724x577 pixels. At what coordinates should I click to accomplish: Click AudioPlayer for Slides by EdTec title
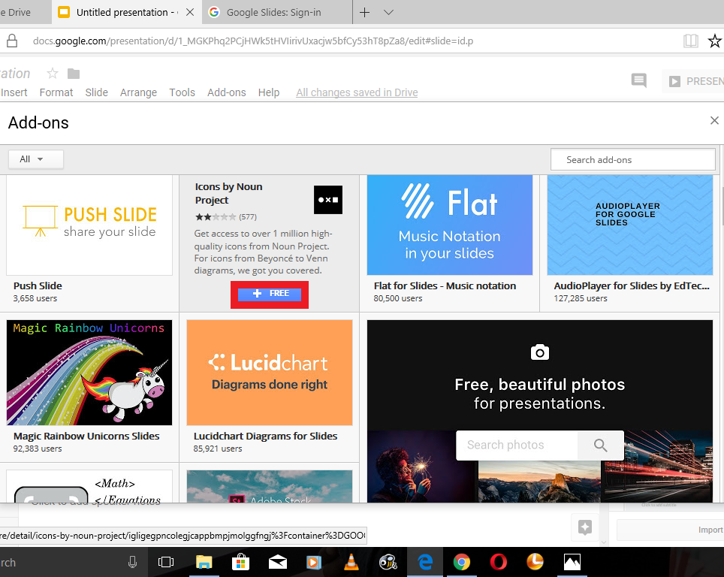pyautogui.click(x=631, y=286)
